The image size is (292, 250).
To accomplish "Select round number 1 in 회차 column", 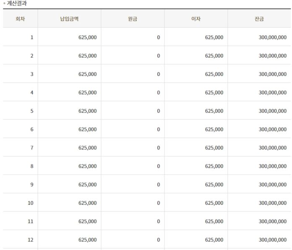I will point(31,37).
